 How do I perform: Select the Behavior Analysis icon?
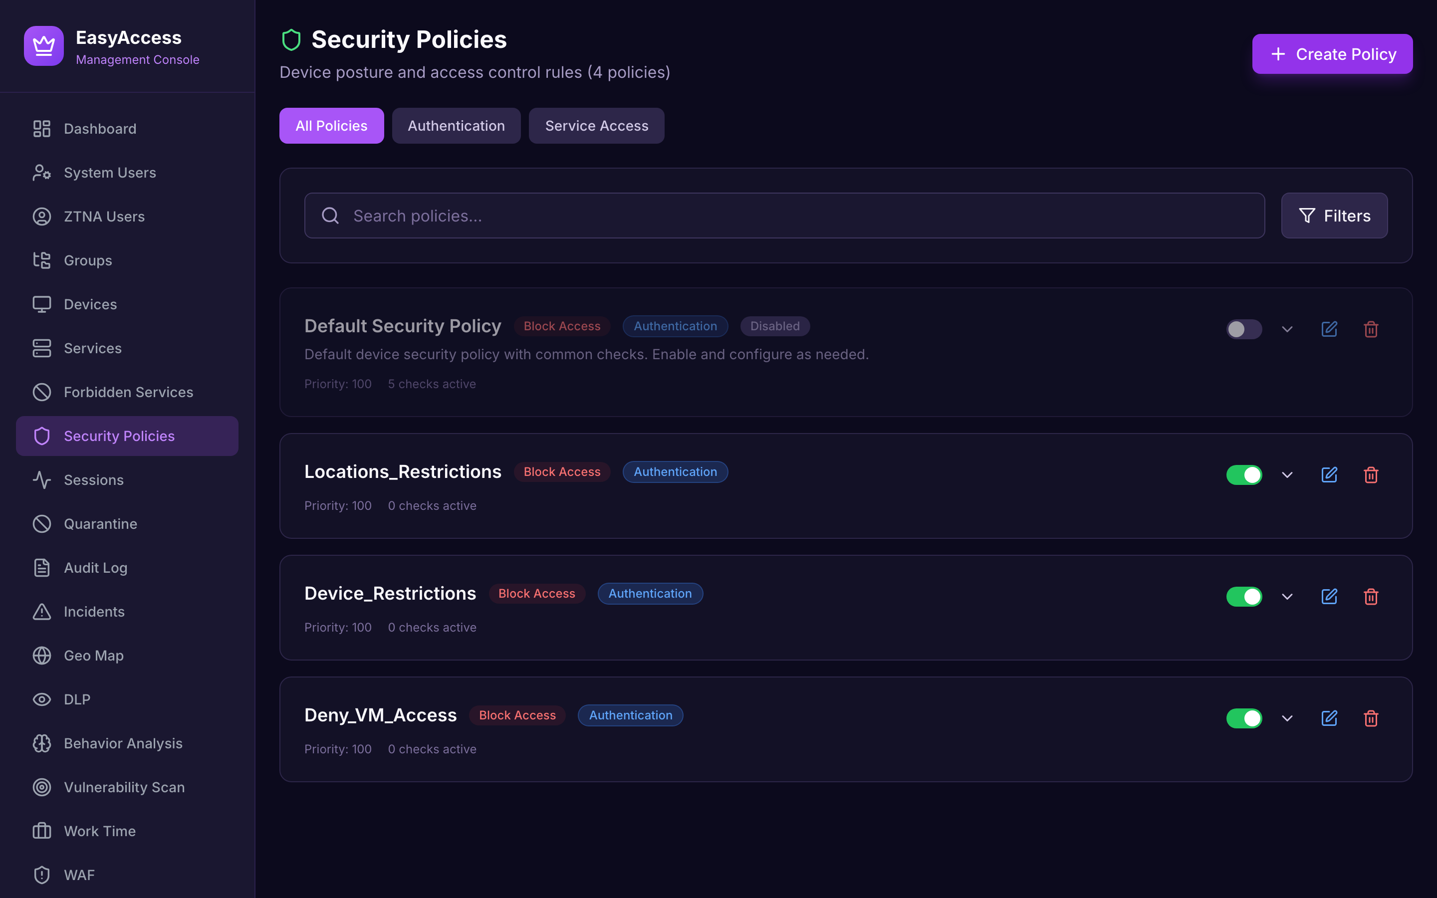tap(41, 743)
